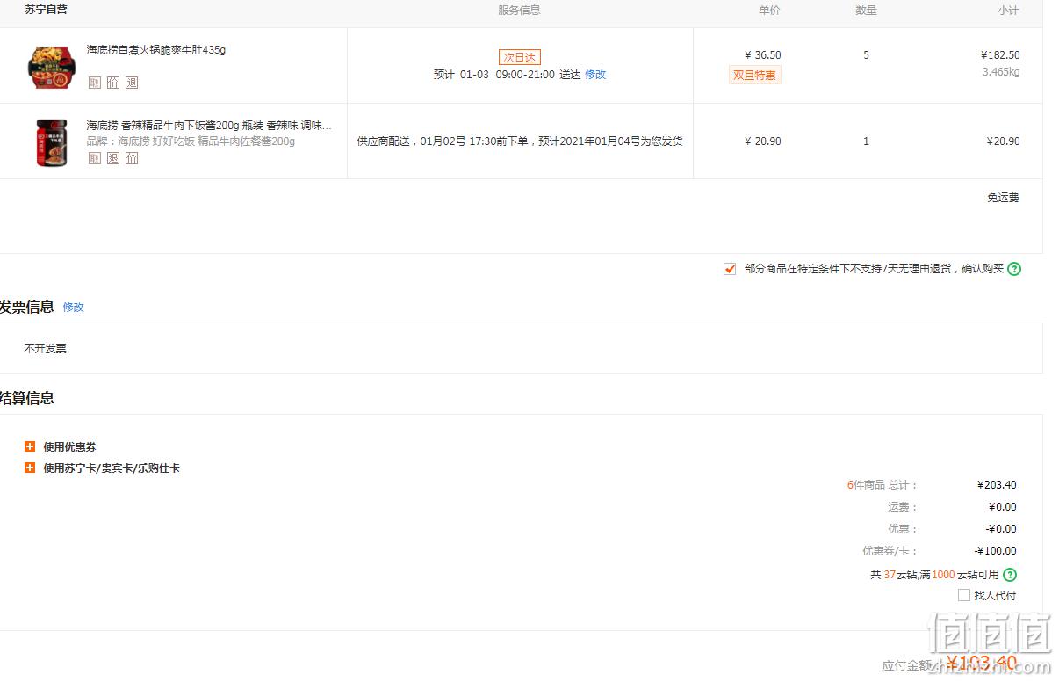Click the 不开发票 invoice text
Image resolution: width=1059 pixels, height=682 pixels.
[46, 349]
